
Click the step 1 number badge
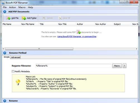pyautogui.click(x=5, y=12)
